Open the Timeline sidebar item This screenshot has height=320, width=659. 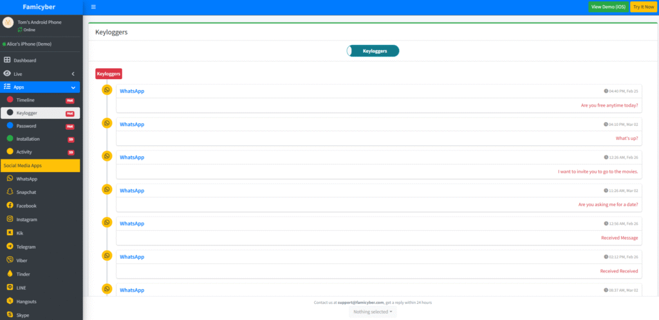(x=40, y=100)
